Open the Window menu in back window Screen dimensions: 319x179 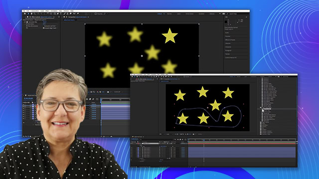[x=66, y=11]
